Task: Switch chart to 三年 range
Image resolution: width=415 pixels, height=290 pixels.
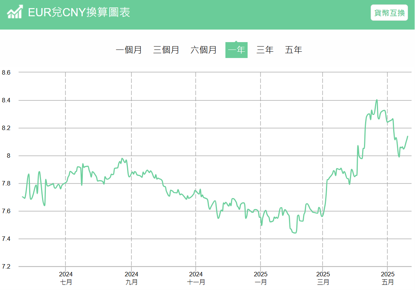Action: [265, 50]
